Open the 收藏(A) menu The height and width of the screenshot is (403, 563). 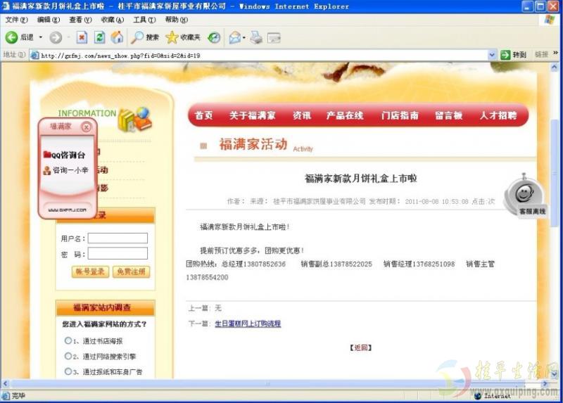click(x=113, y=20)
